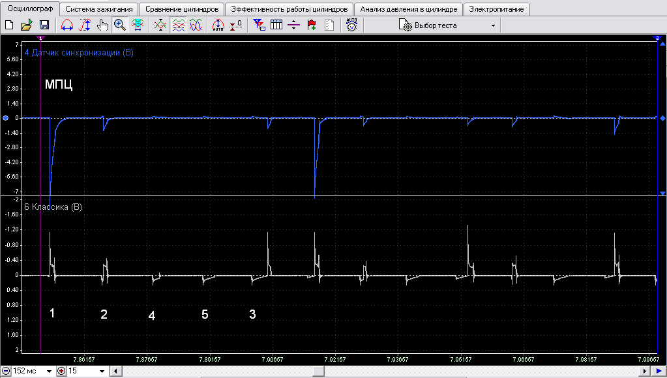
Task: Open a saved oscillogram file
Action: coord(26,25)
